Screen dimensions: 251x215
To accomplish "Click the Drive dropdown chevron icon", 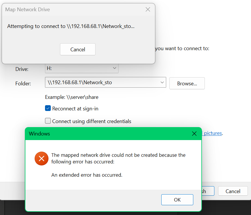I will pyautogui.click(x=115, y=68).
